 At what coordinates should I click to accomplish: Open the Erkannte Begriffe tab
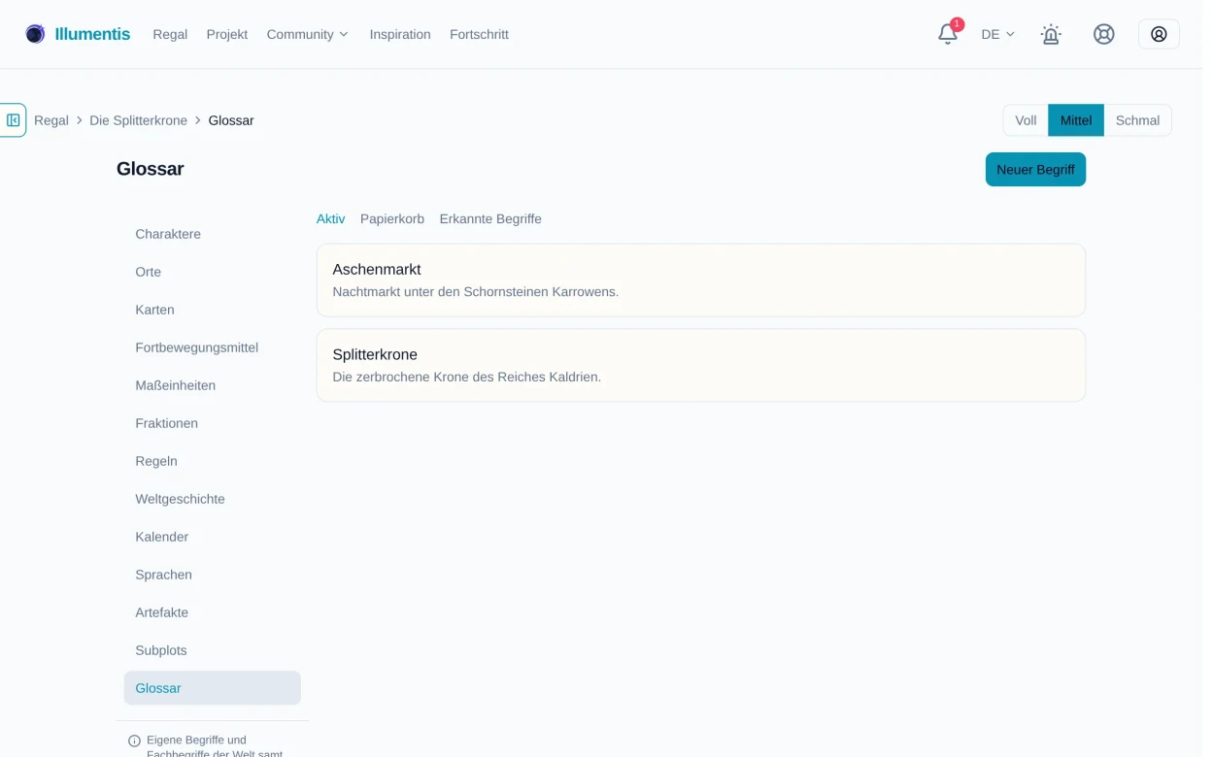click(x=490, y=219)
